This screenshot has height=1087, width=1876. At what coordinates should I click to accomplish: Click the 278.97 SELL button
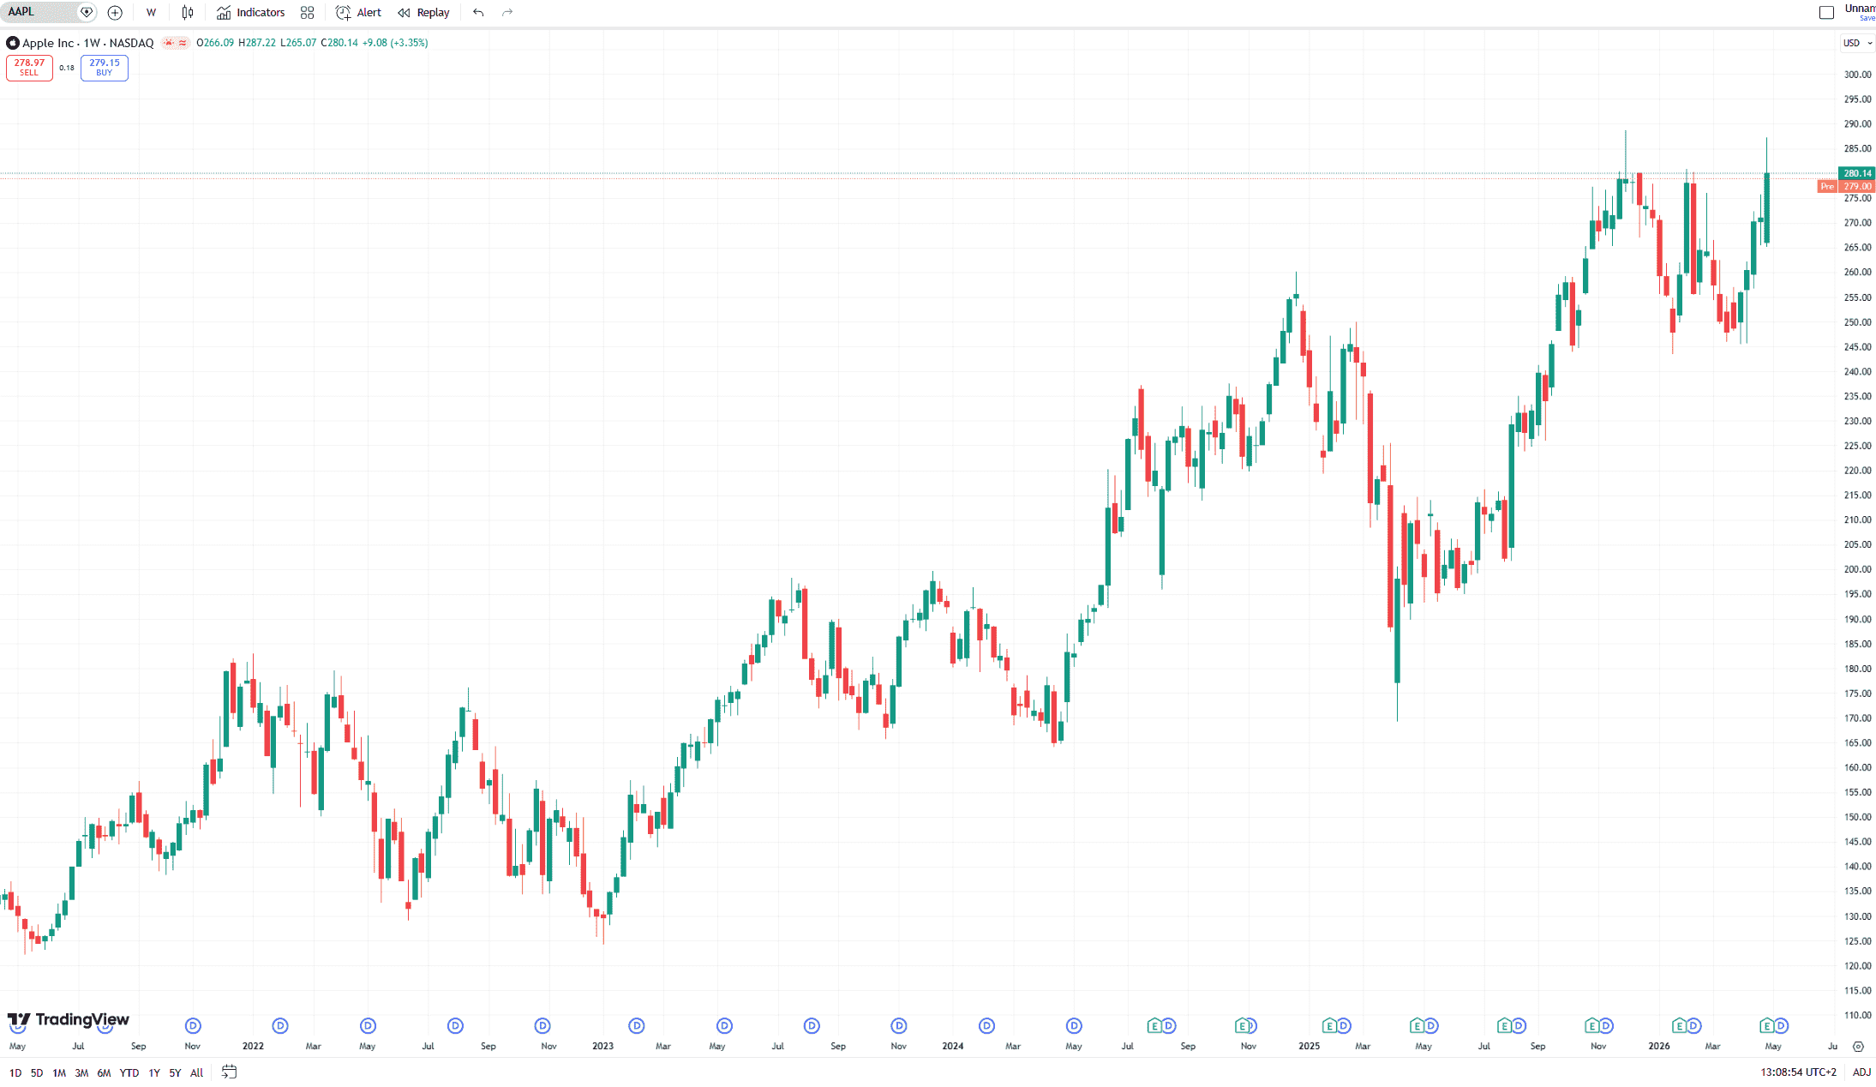(x=29, y=68)
